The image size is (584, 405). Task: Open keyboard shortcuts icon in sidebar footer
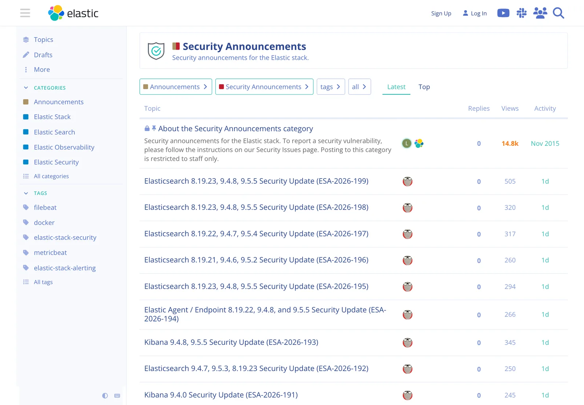[117, 396]
